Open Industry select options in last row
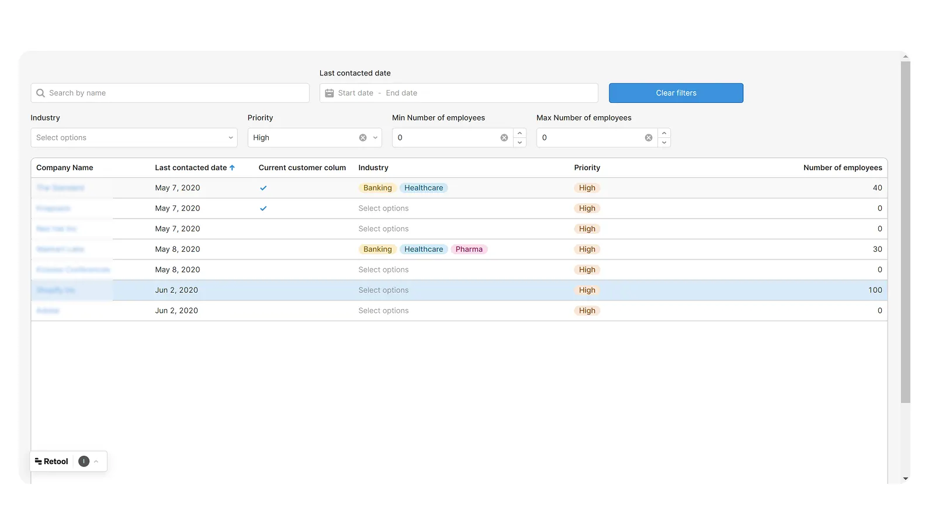Screen dimensions: 935x526 [383, 311]
